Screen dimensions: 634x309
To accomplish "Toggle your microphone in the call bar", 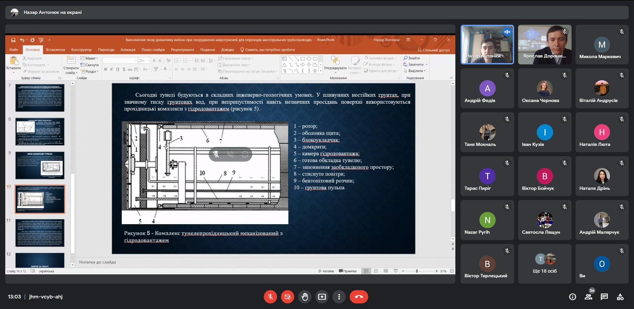I will pos(270,297).
